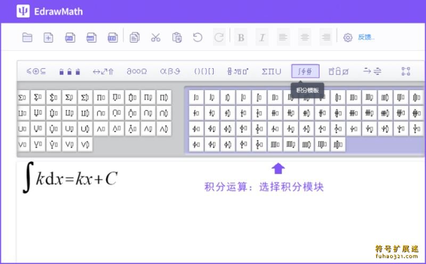Insert triple integral ∭ template without limits
The width and height of the screenshot is (426, 264).
(354, 97)
